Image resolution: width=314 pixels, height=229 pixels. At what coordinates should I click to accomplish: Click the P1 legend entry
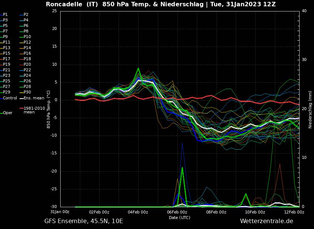[x=5, y=14]
